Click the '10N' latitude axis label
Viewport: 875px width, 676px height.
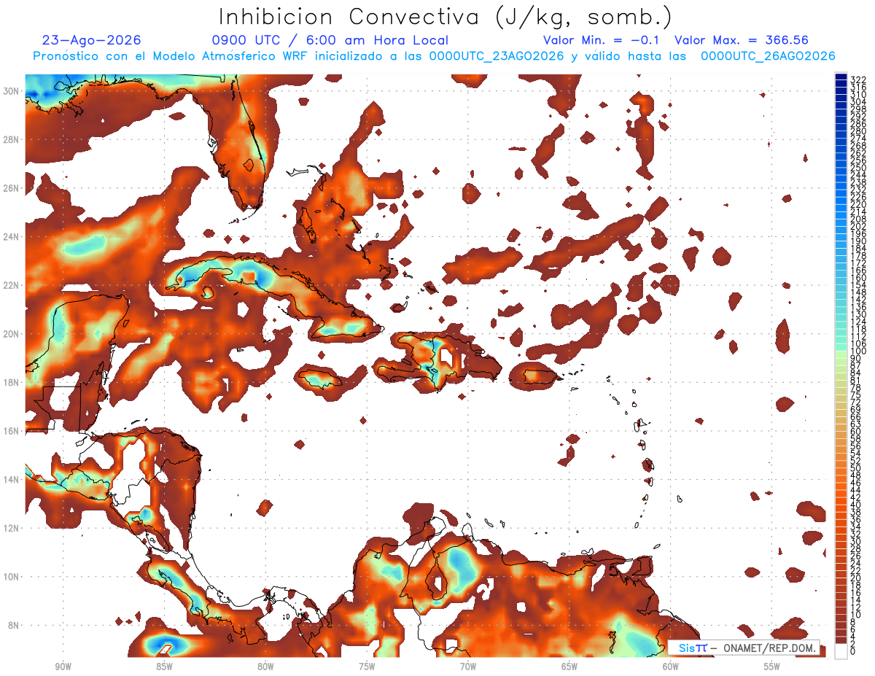(x=11, y=577)
